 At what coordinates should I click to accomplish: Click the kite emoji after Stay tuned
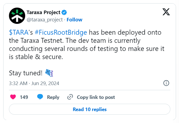[x=49, y=73]
